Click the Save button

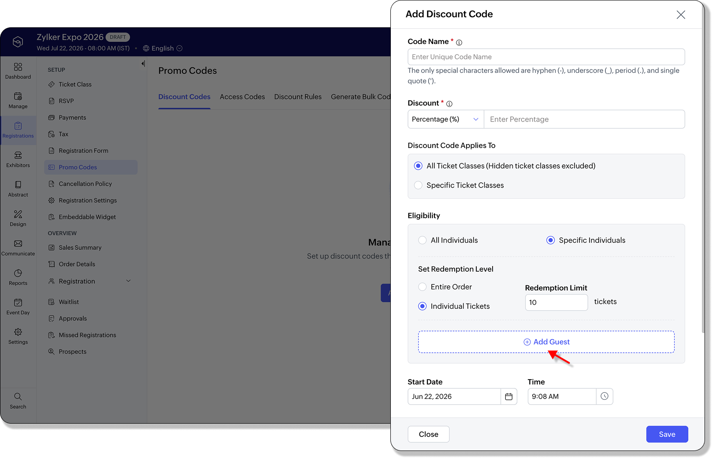(x=667, y=435)
